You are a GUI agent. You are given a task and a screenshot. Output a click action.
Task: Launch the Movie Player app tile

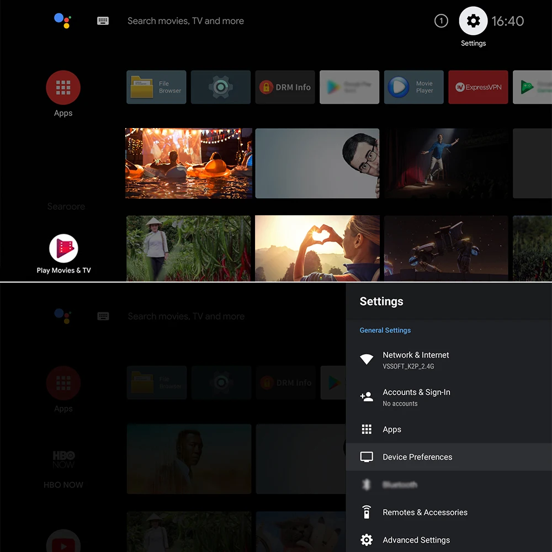(x=413, y=87)
